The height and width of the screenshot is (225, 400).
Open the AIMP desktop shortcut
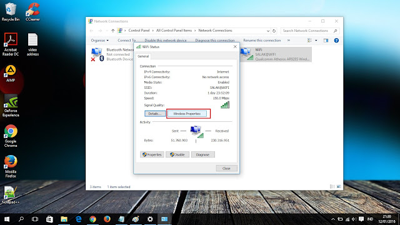pyautogui.click(x=11, y=74)
